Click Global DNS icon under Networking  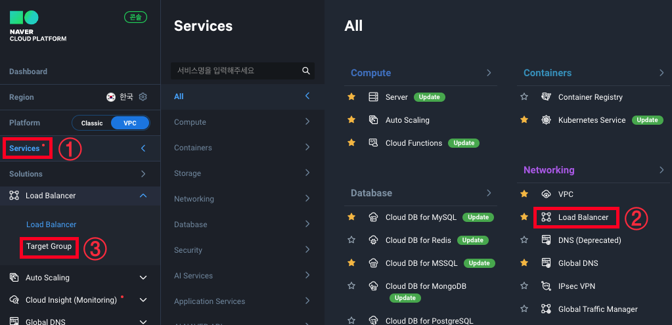click(546, 263)
